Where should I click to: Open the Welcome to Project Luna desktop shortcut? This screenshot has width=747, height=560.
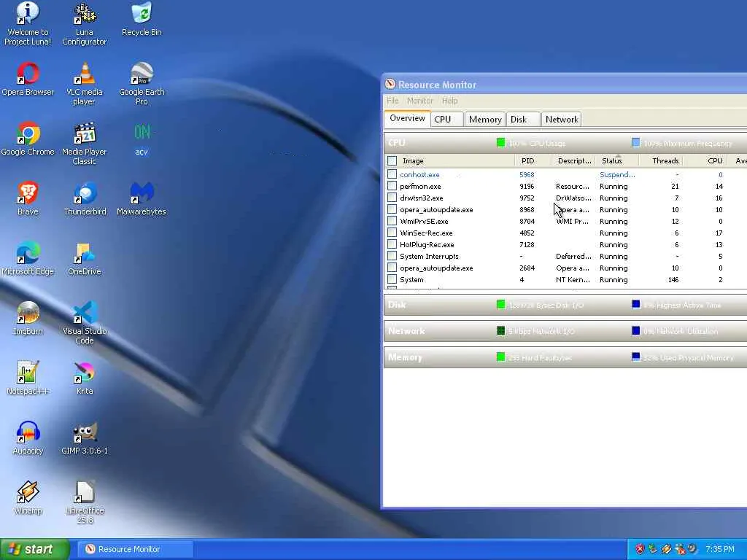click(28, 24)
